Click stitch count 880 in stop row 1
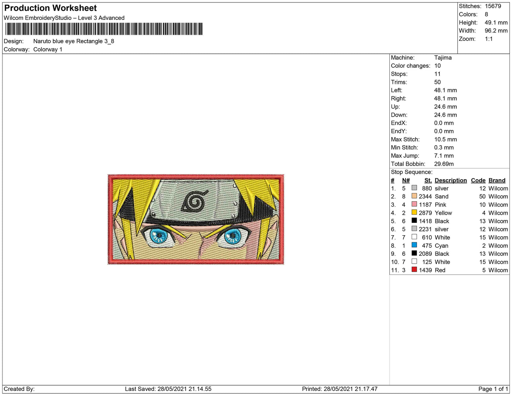The height and width of the screenshot is (394, 512). [x=427, y=188]
